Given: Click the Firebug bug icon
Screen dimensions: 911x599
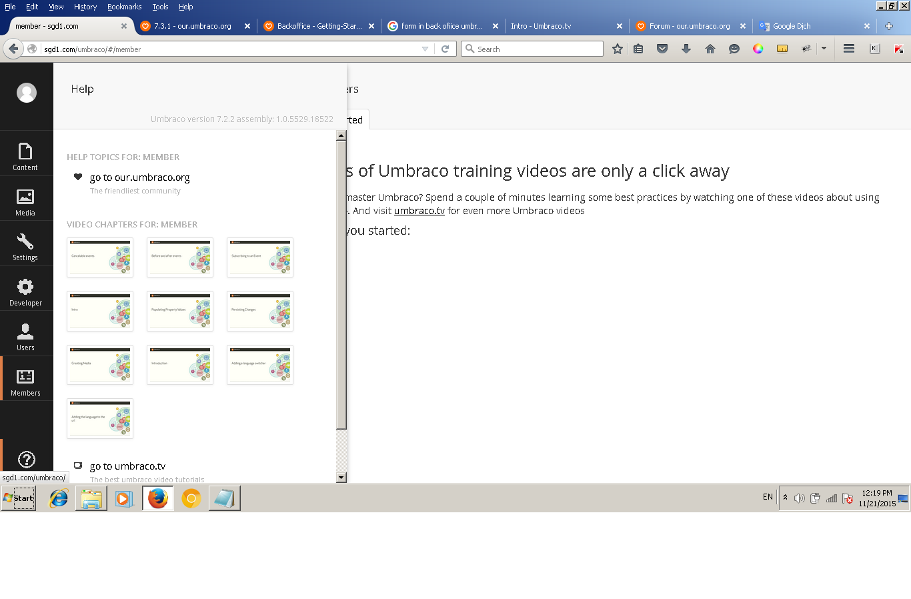Looking at the screenshot, I should (806, 49).
